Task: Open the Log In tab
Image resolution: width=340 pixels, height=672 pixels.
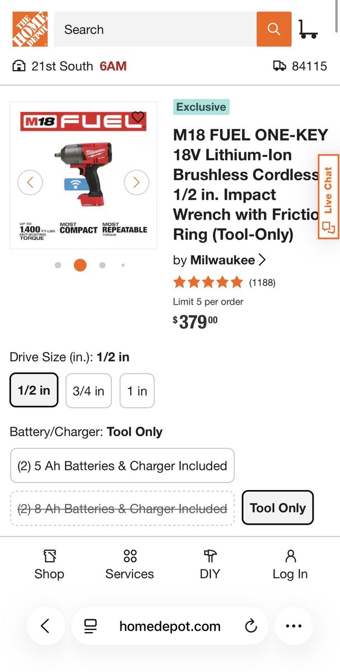Action: pyautogui.click(x=290, y=564)
